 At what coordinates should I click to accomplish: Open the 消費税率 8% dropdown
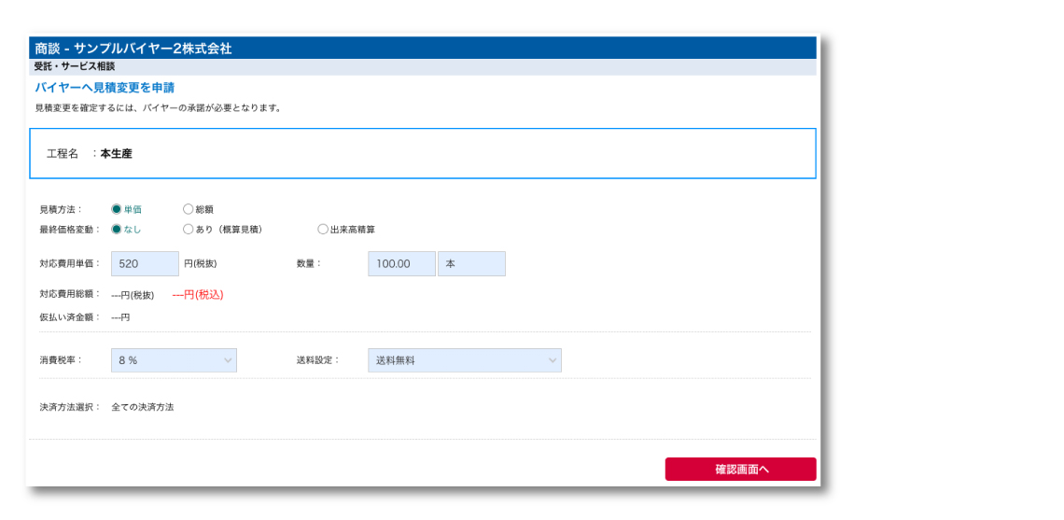pyautogui.click(x=174, y=360)
